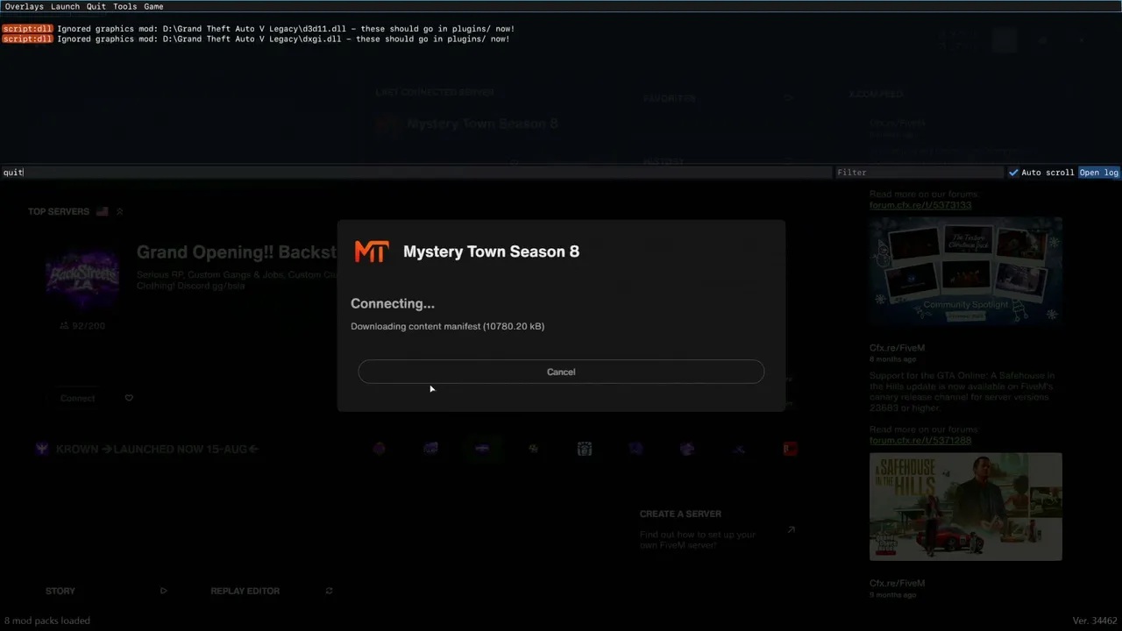Open the forum.cfx.re/t/5373133 link
The height and width of the screenshot is (631, 1122).
coord(920,205)
